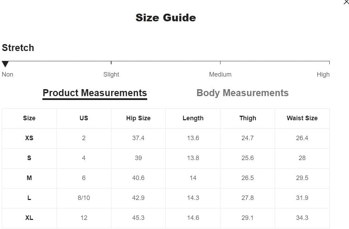Click the 45.3 hip size cell
This screenshot has height=229, width=349.
(138, 218)
